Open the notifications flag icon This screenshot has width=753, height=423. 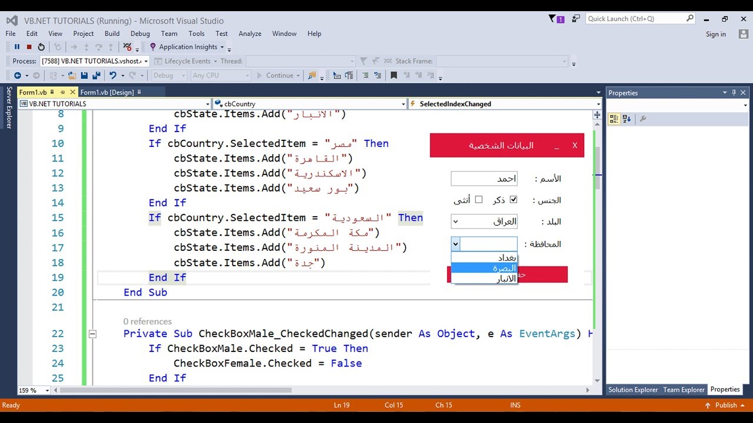pos(555,19)
